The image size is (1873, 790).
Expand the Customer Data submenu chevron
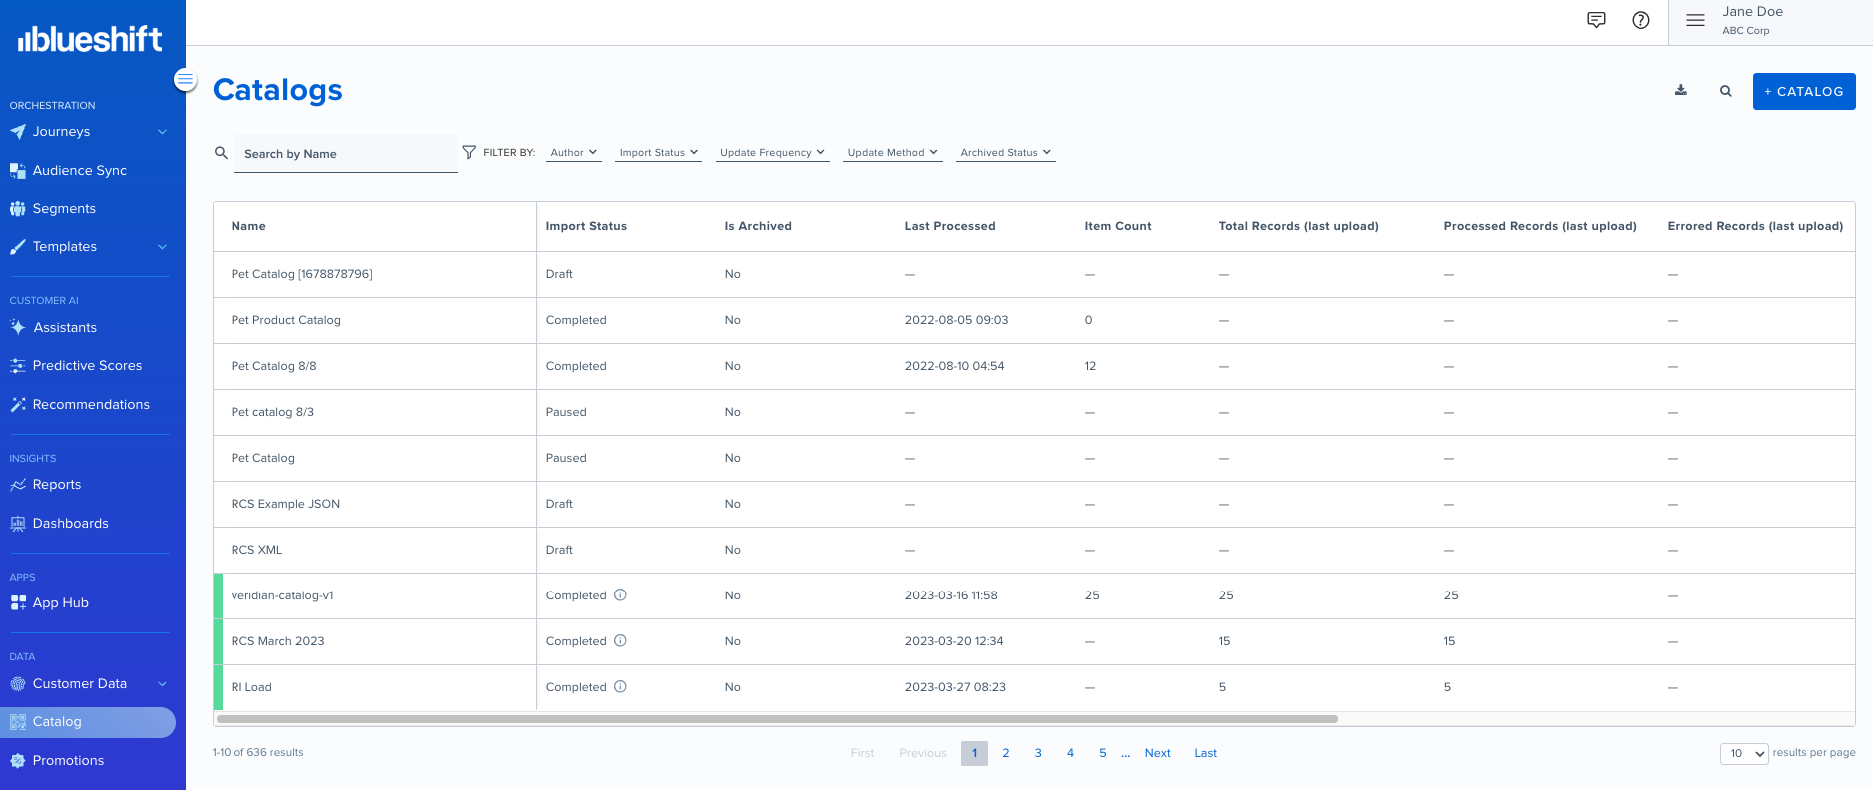162,684
